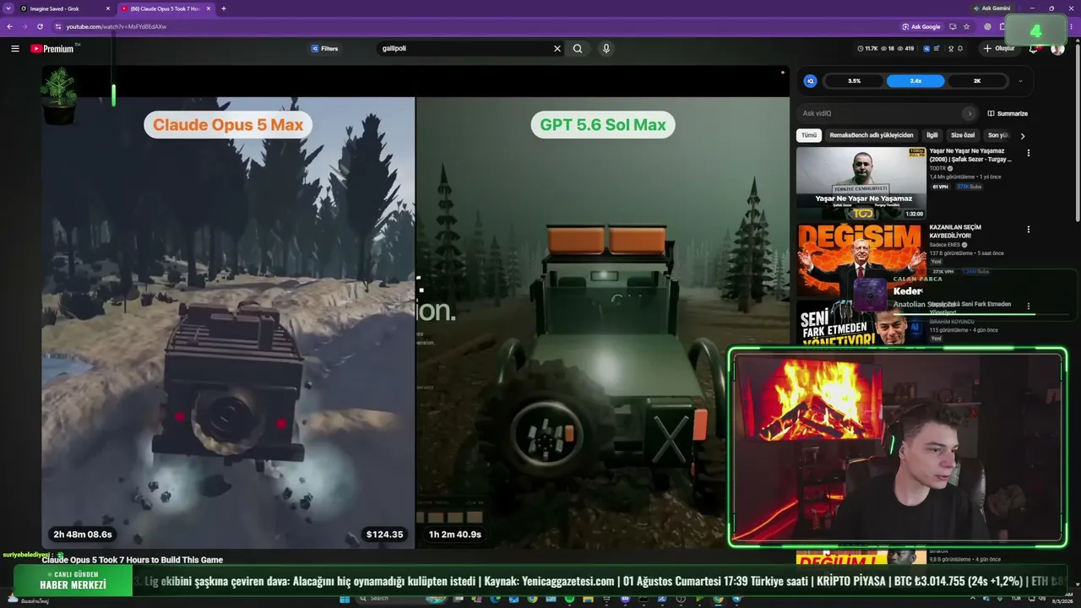Run the YouTube search magnifier

click(578, 49)
